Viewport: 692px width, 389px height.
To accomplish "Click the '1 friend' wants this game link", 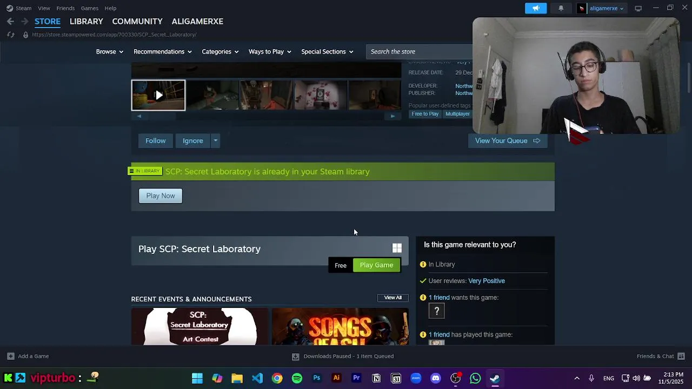I will [x=439, y=298].
